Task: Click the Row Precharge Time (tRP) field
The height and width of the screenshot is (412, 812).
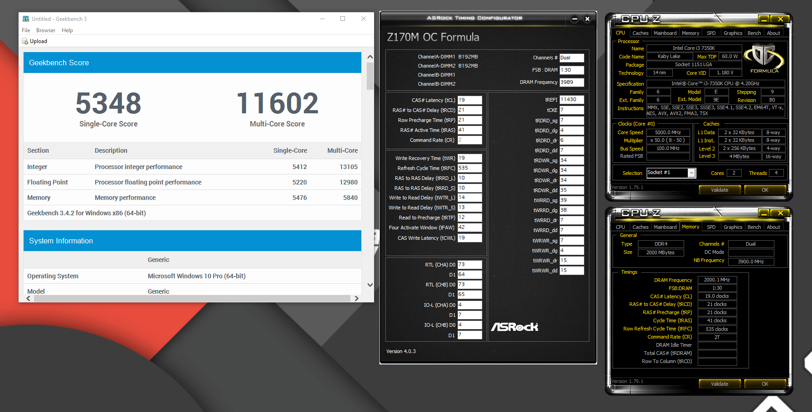Action: pyautogui.click(x=470, y=120)
